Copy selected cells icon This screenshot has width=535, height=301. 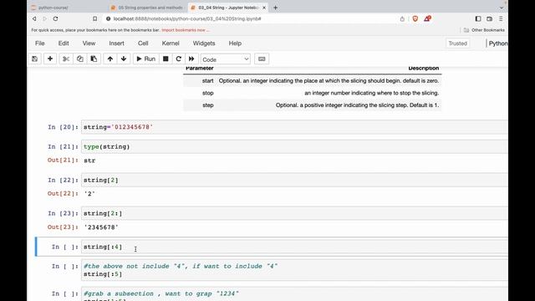[80, 59]
